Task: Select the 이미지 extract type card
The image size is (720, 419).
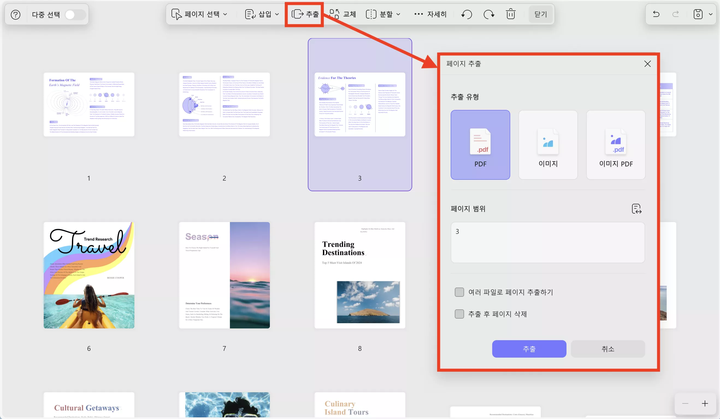Action: [548, 145]
